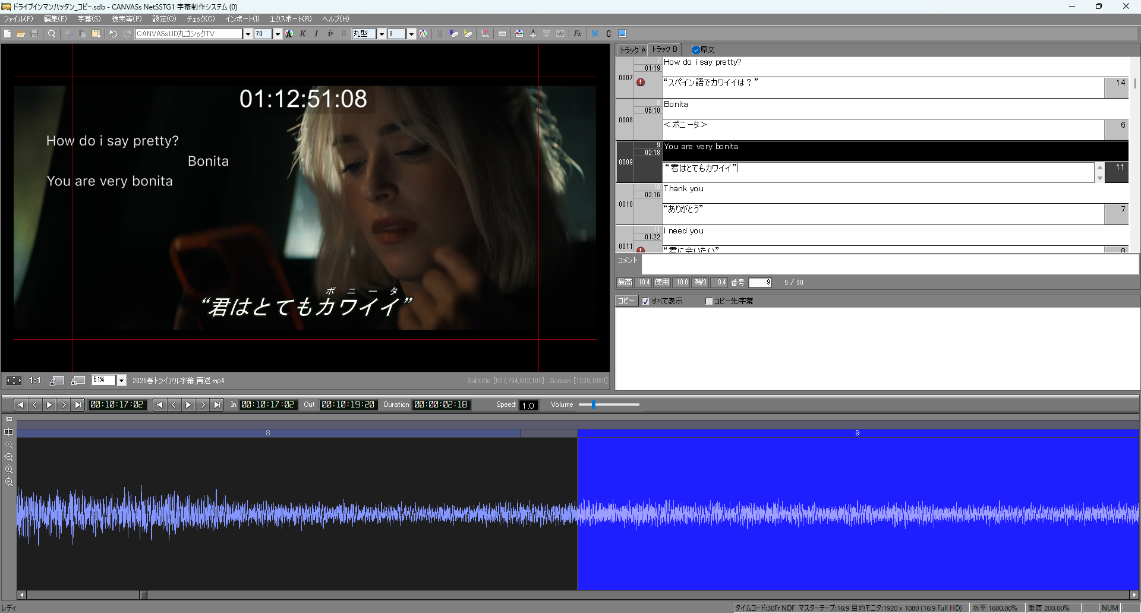1141x613 pixels.
Task: Jump to the subtitle out point
Action: (x=218, y=405)
